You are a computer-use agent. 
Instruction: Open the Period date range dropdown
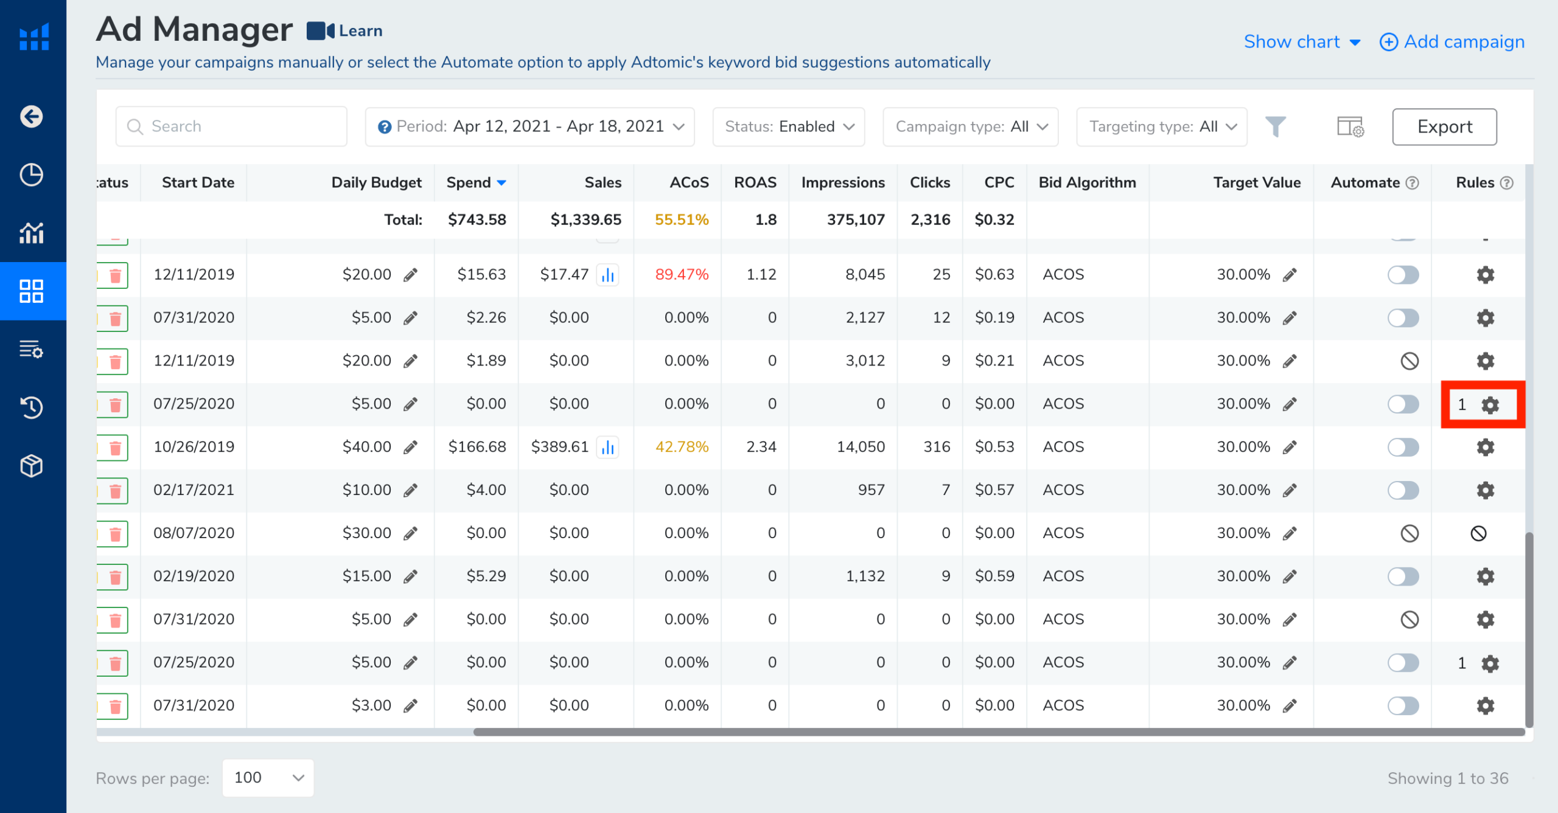[x=529, y=126]
